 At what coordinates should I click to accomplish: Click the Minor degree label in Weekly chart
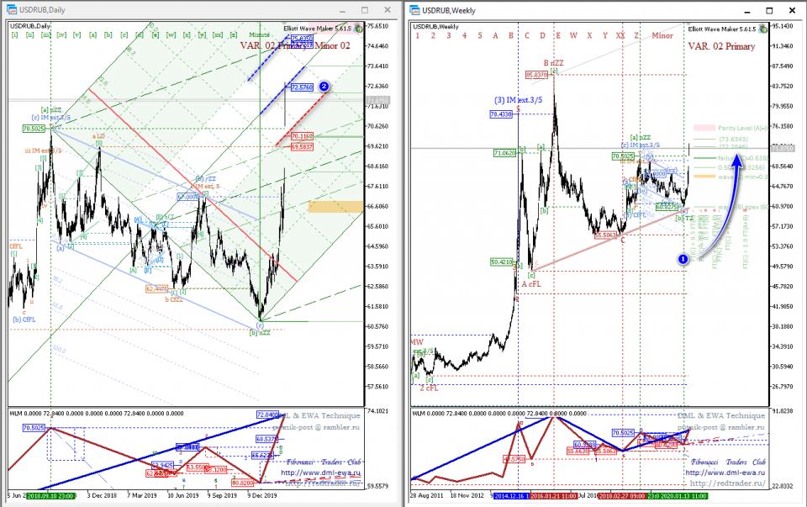click(662, 35)
